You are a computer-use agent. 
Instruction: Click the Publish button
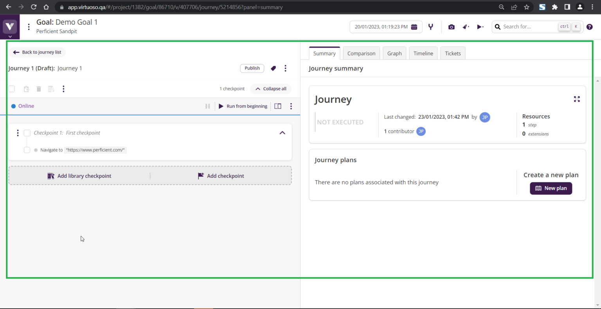click(x=252, y=68)
